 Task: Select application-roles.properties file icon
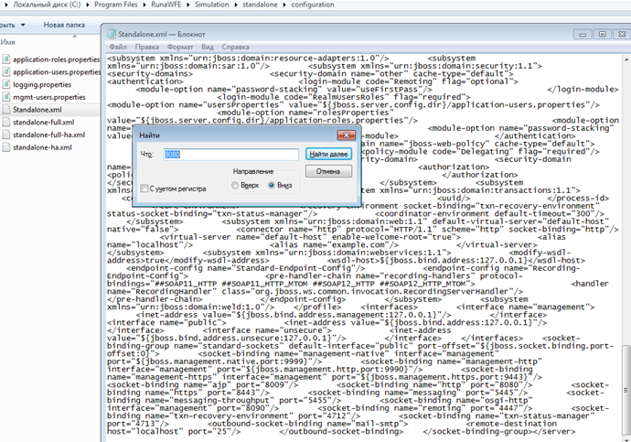pos(6,59)
